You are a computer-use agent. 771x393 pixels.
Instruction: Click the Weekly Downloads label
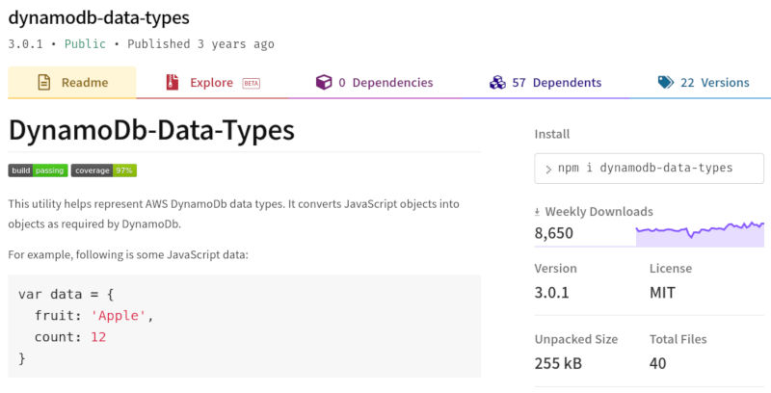pos(598,212)
